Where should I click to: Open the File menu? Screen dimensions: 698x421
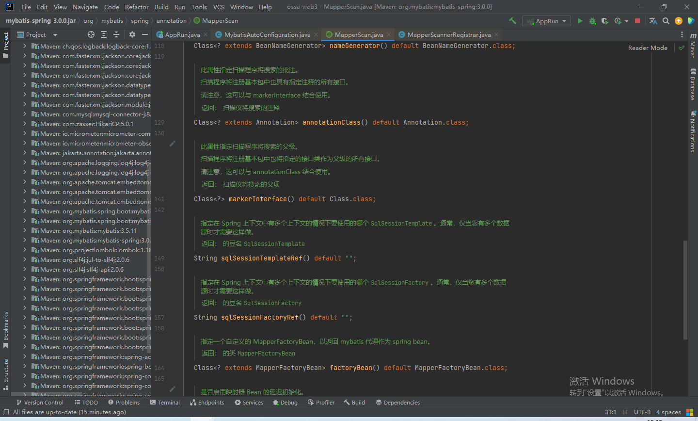click(x=26, y=7)
